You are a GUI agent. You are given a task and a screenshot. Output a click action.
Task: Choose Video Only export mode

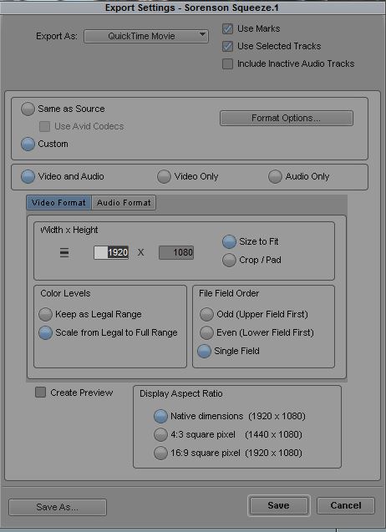(x=164, y=176)
